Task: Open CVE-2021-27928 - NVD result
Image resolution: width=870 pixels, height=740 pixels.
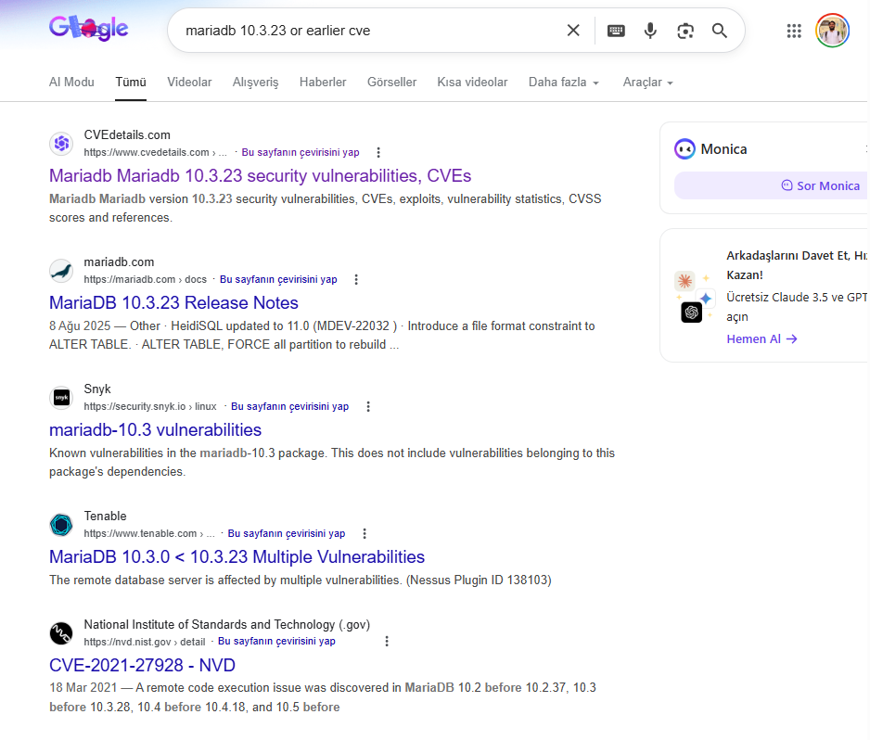Action: (x=142, y=665)
